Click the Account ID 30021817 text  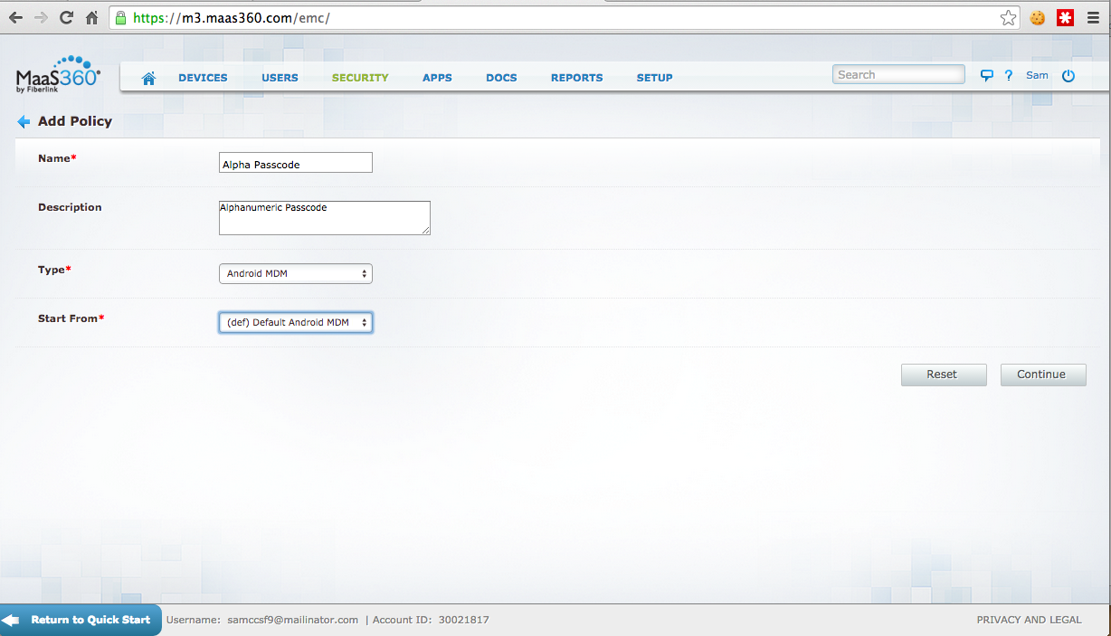tap(431, 620)
